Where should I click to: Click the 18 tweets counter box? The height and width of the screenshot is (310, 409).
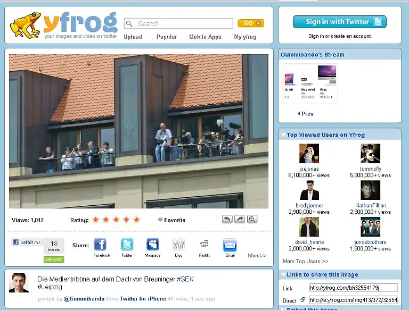54,246
